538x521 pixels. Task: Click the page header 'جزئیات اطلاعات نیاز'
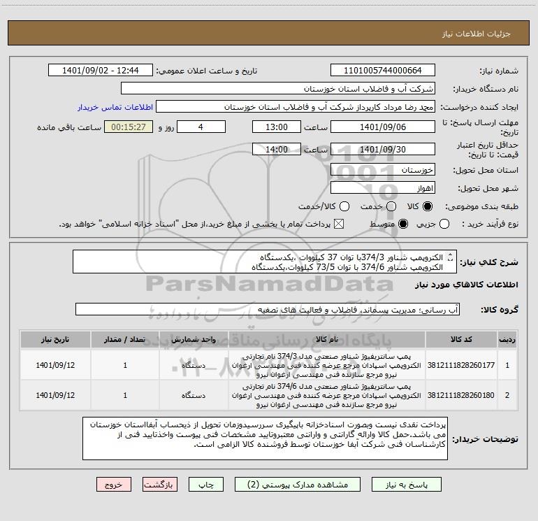point(476,34)
